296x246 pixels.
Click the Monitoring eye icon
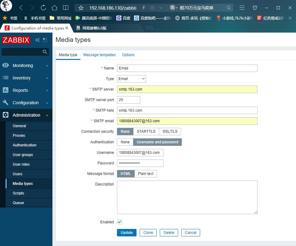[x=6, y=65]
